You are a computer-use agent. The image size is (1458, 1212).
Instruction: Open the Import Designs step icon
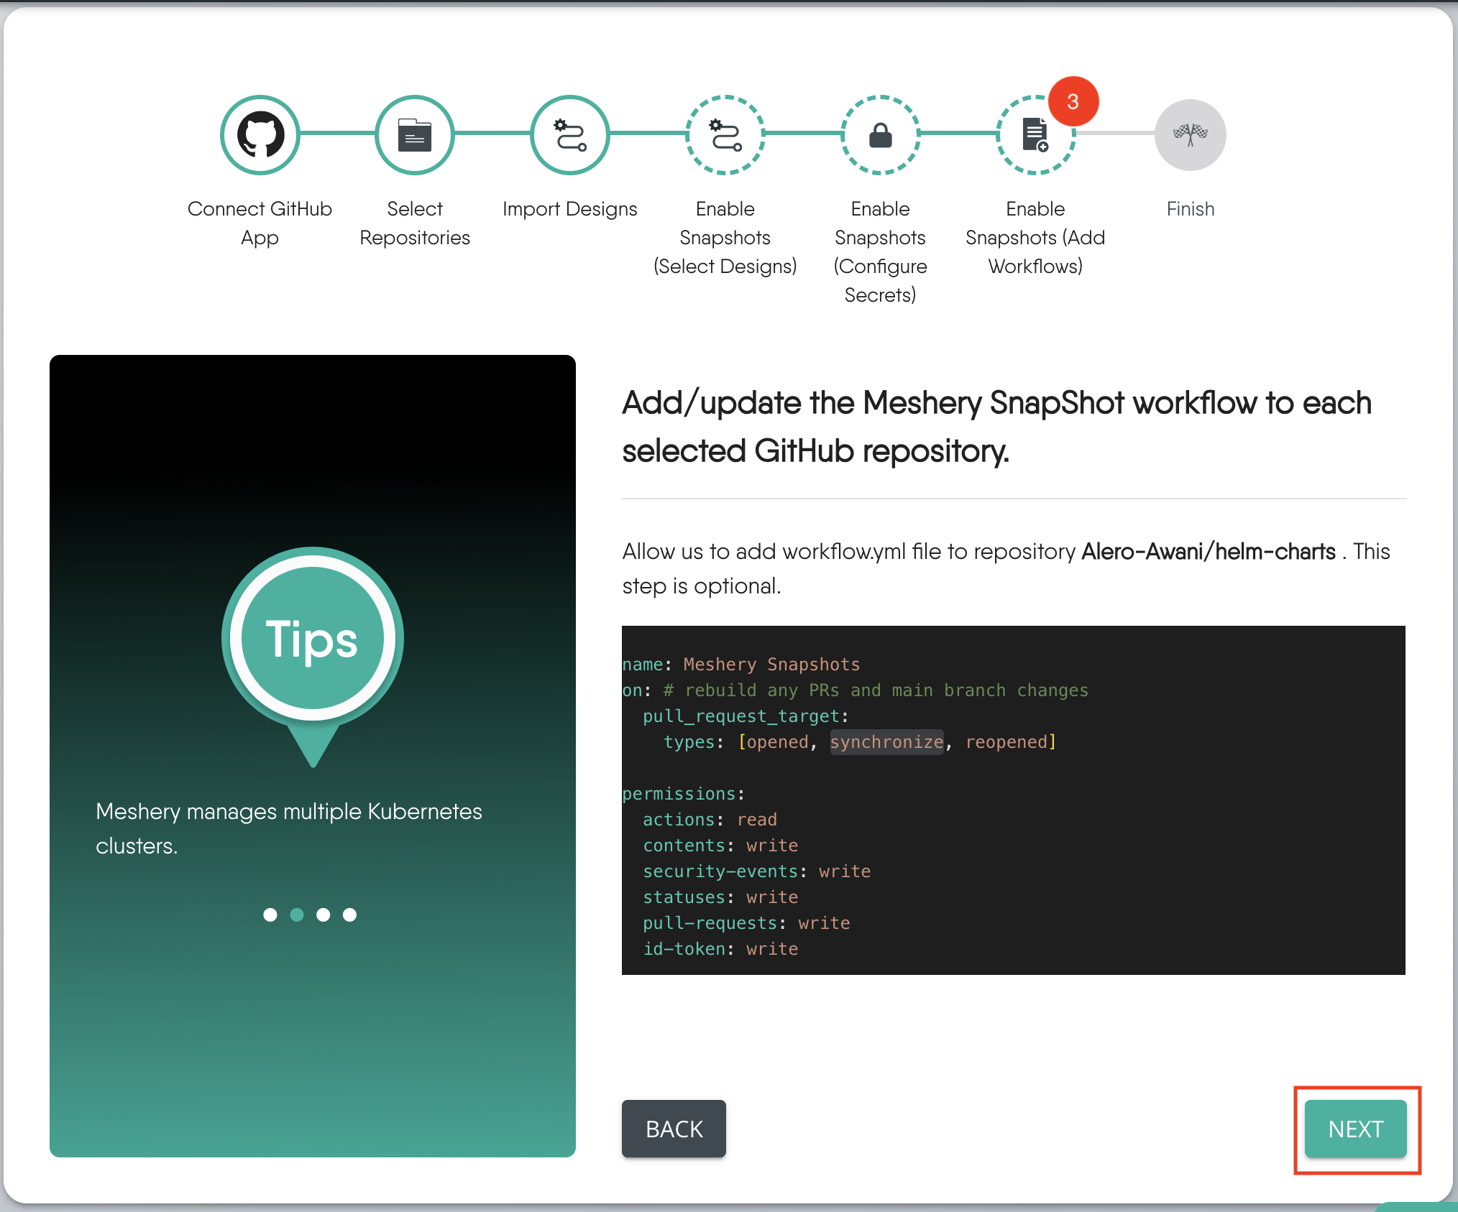[x=569, y=135]
